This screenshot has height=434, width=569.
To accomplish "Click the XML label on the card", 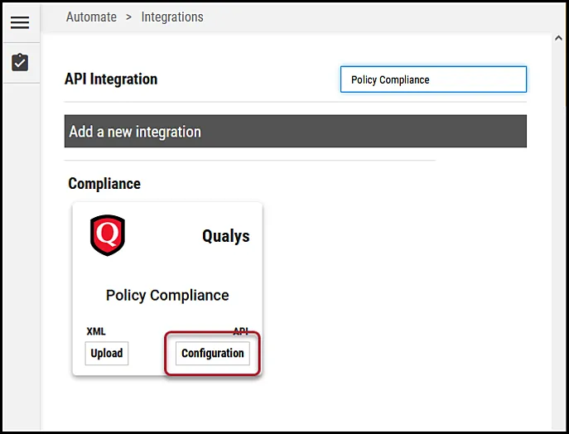I will pyautogui.click(x=96, y=331).
